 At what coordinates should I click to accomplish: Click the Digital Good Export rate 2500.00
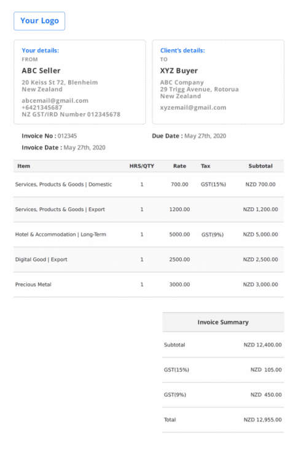tap(179, 259)
